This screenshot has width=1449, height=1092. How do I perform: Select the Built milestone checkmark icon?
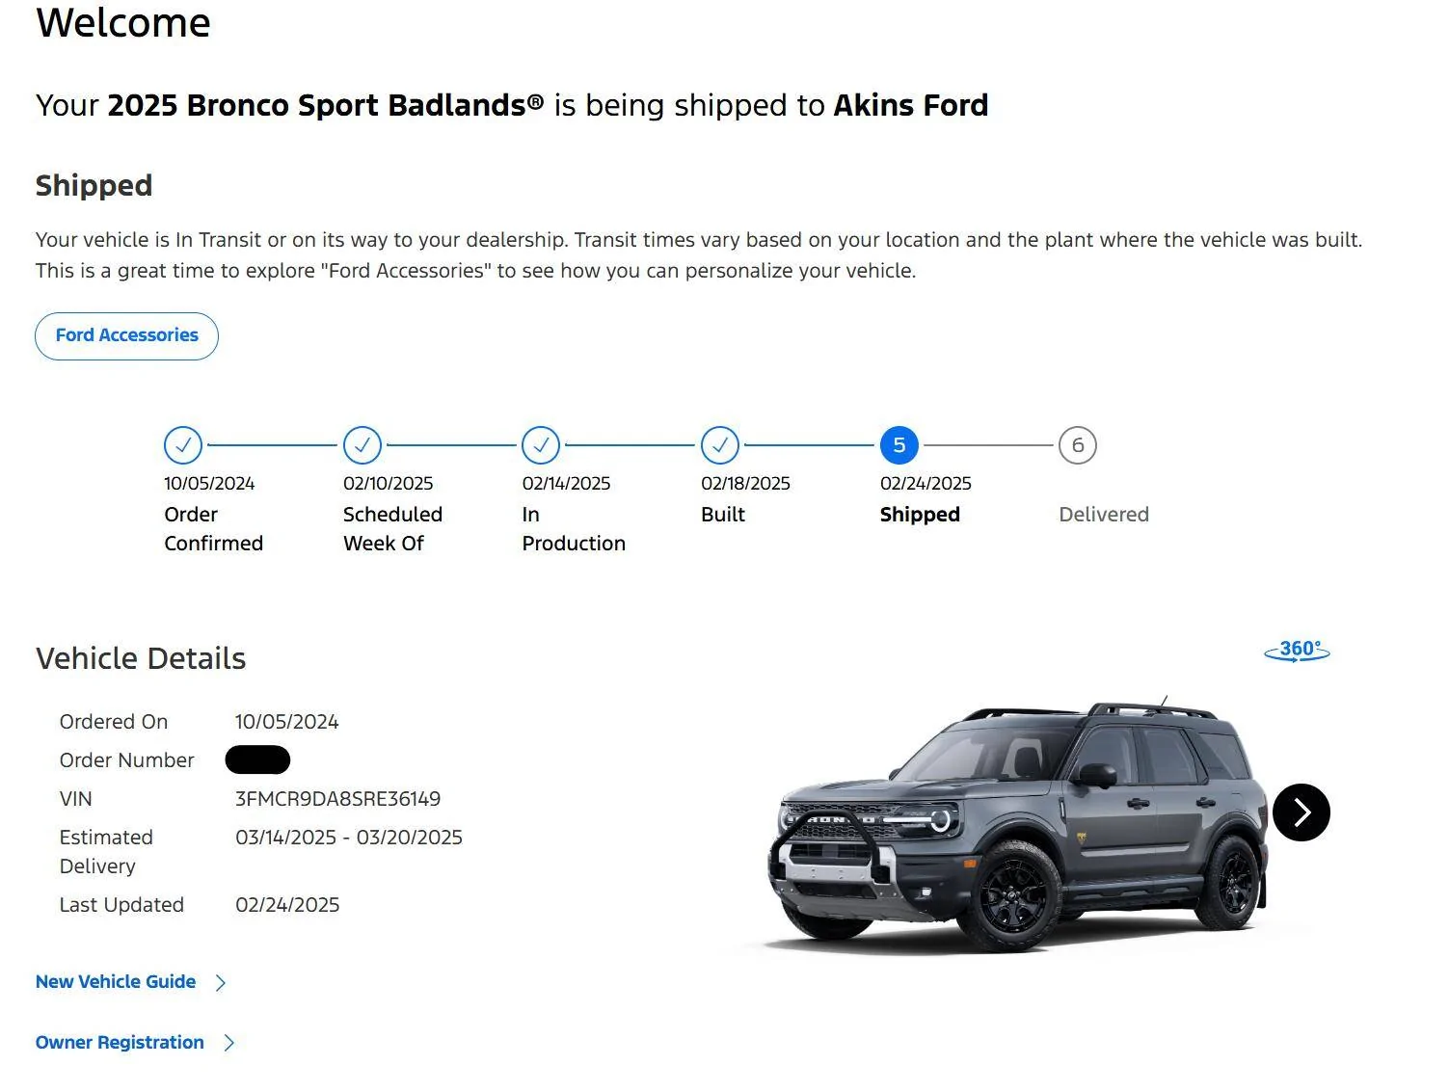click(720, 445)
